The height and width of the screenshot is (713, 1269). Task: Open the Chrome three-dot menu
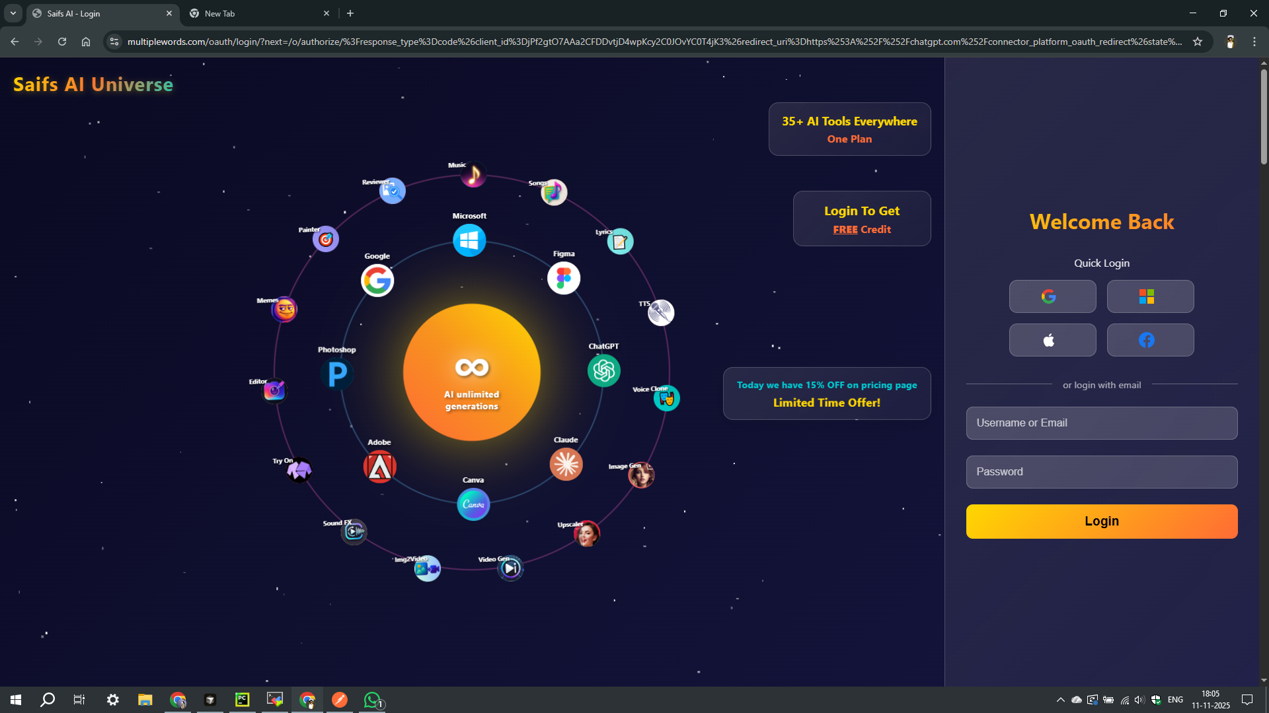[1254, 42]
